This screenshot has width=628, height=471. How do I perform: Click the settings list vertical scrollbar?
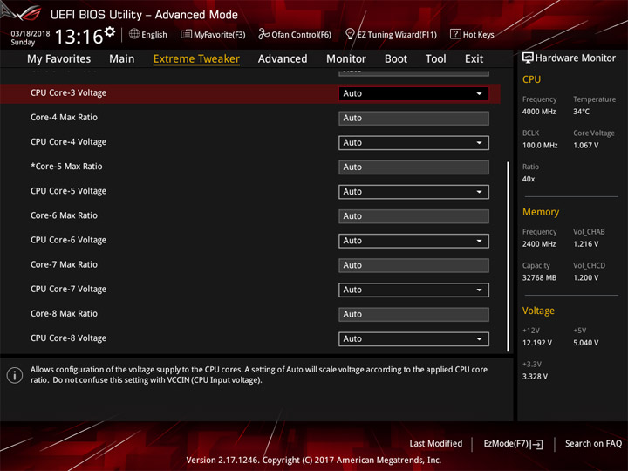coord(508,256)
